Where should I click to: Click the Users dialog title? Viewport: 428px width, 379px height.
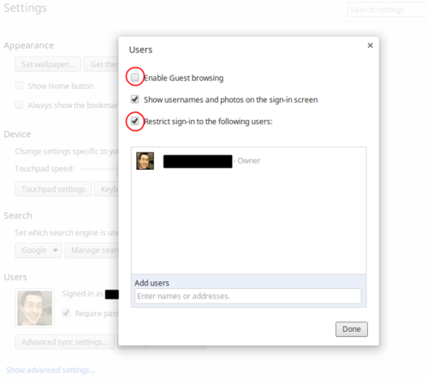point(140,50)
